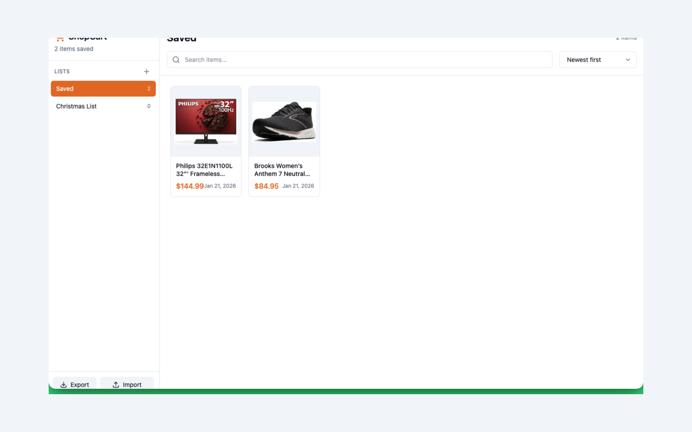Click the Brooks shoe product image
Viewport: 692px width, 432px height.
(x=284, y=120)
